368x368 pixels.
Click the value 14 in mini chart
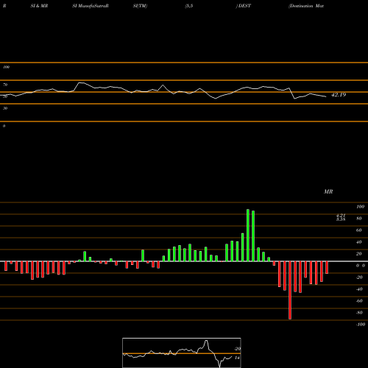click(x=237, y=358)
